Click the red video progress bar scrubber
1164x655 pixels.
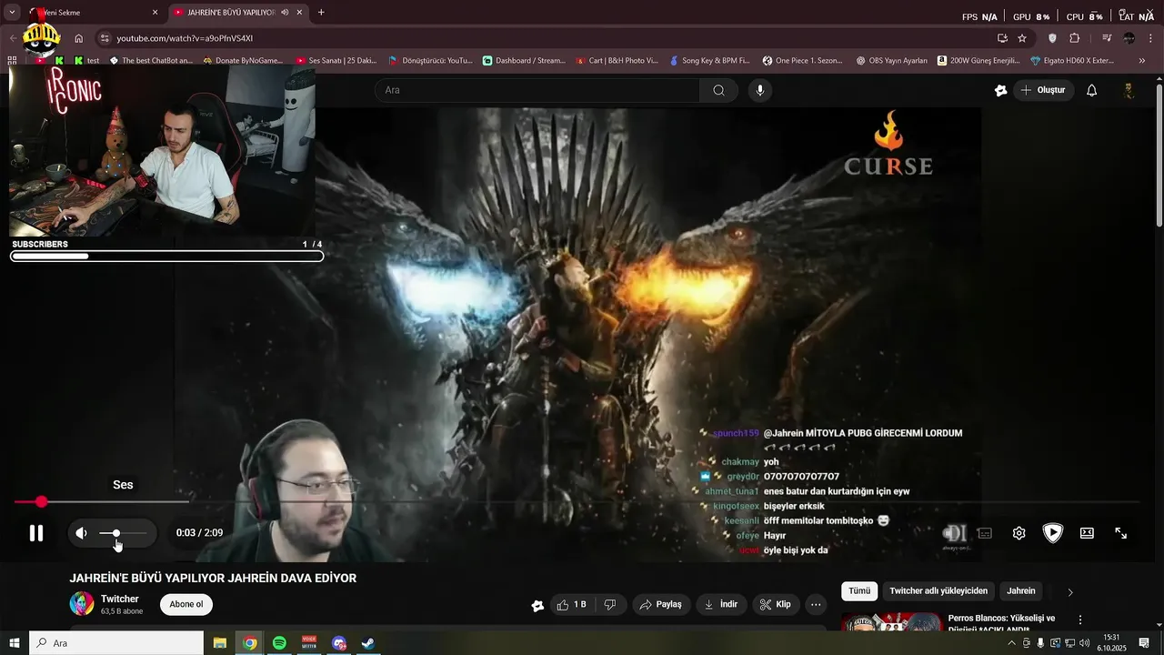pyautogui.click(x=42, y=501)
